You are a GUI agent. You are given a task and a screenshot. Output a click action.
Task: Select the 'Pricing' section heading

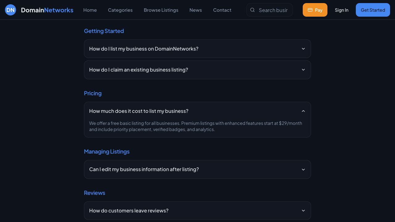tap(93, 93)
